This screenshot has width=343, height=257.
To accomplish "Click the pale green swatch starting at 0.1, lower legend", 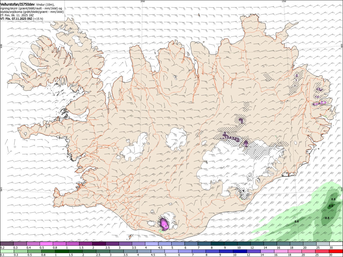I will pyautogui.click(x=7, y=251).
